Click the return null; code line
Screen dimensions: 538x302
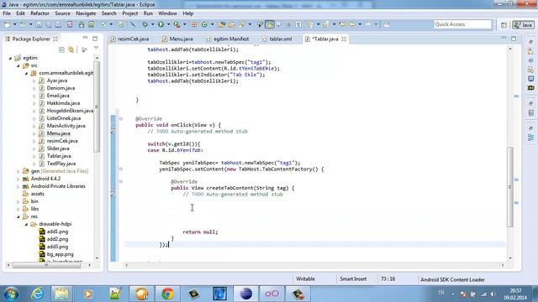200,232
